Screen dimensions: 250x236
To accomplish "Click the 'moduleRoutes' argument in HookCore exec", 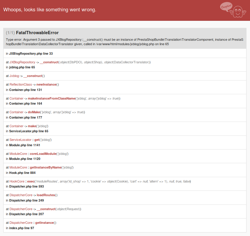I will (x=47, y=181).
